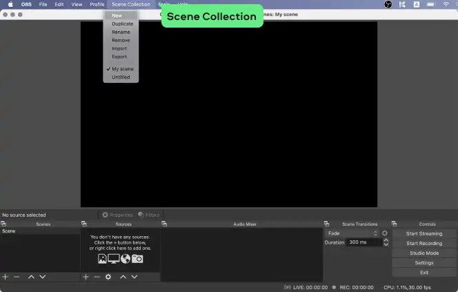The width and height of the screenshot is (458, 292).
Task: Pop out the Scenes dock icon
Action: tap(3, 224)
